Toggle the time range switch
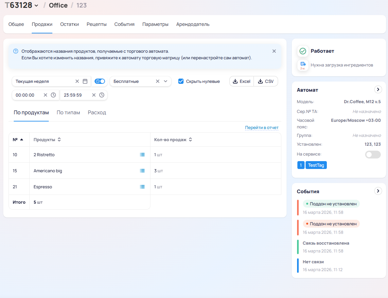Image resolution: width=388 pixels, height=298 pixels. click(x=100, y=81)
